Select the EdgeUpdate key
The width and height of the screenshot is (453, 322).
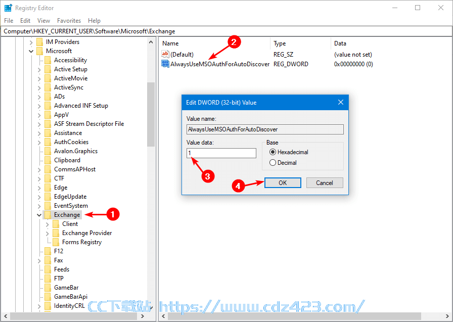(x=70, y=197)
